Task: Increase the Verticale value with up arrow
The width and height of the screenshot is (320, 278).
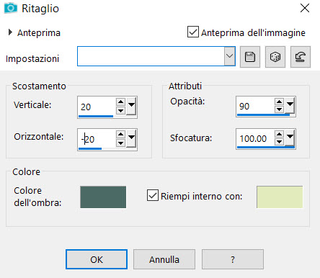Action: point(120,102)
